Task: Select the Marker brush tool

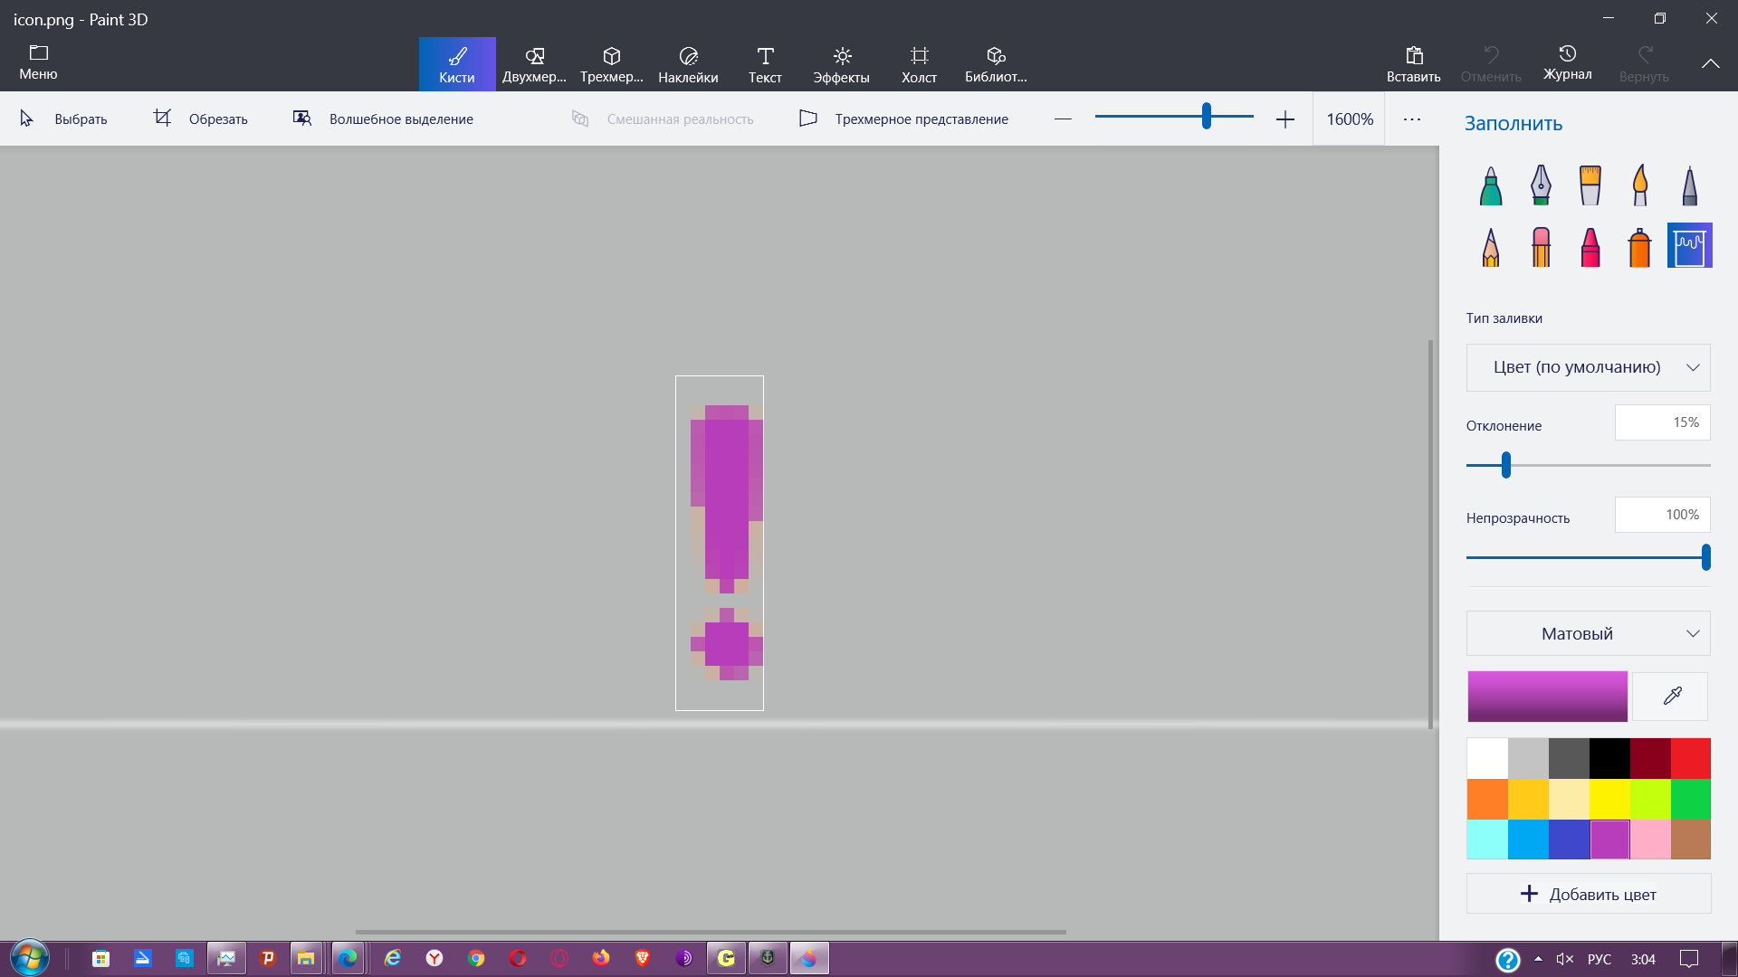Action: 1491,185
